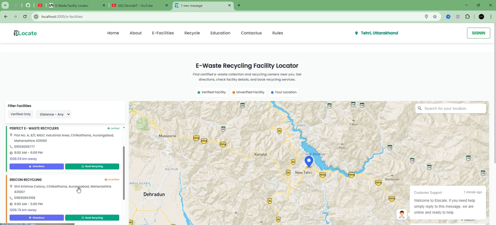496x225 pixels.
Task: Click phone number 09890863108
Action: (25, 198)
